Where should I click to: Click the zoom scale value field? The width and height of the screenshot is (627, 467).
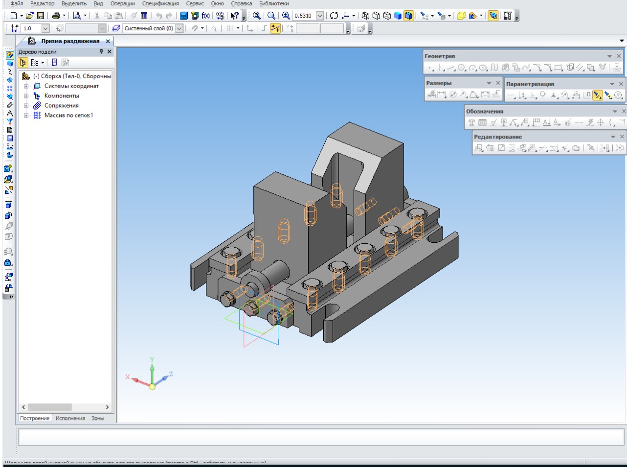coord(303,16)
